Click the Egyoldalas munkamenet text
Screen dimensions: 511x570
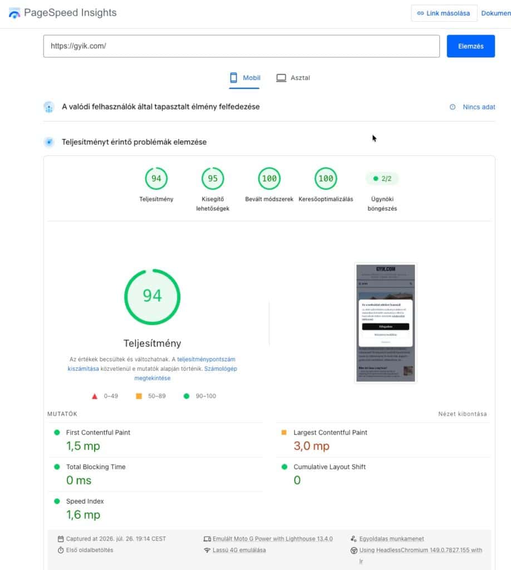pos(391,539)
